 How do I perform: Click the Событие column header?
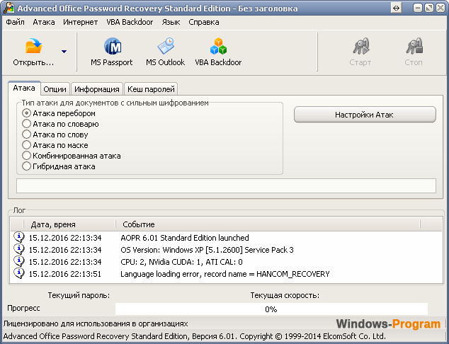tap(268, 224)
